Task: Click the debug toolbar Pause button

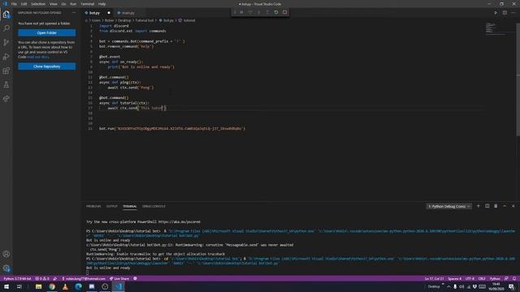Action: point(242,12)
